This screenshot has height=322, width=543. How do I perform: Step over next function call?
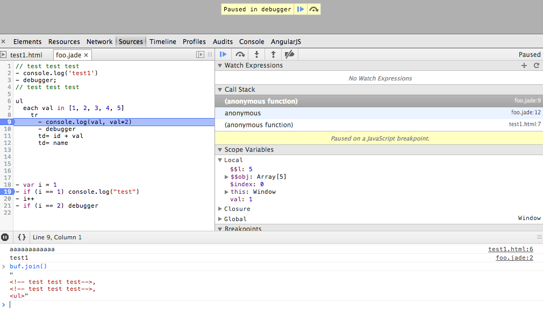[240, 54]
